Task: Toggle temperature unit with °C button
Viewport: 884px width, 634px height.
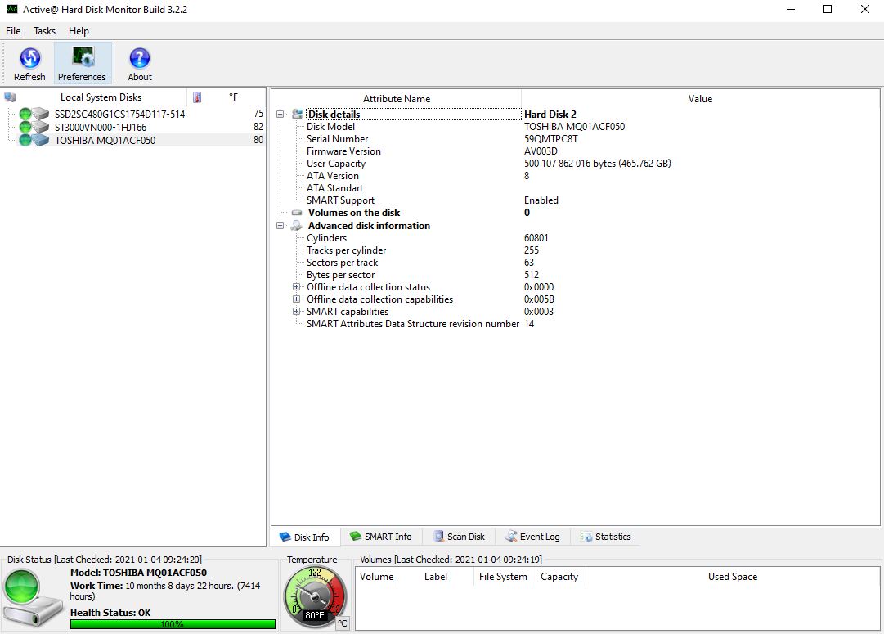Action: [x=343, y=623]
